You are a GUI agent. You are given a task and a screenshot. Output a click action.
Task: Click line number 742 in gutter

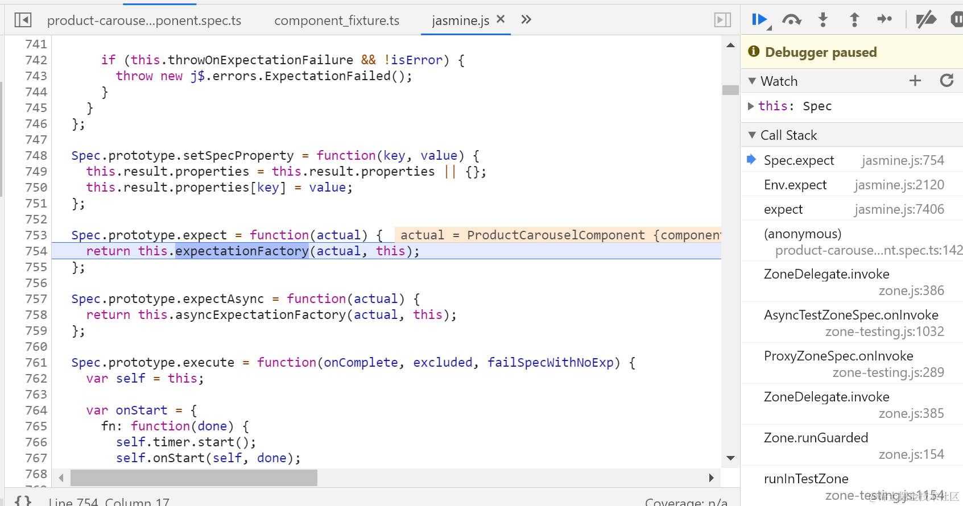click(36, 60)
